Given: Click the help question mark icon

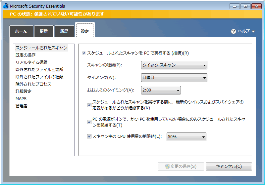Looking at the screenshot, I should coord(234,31).
